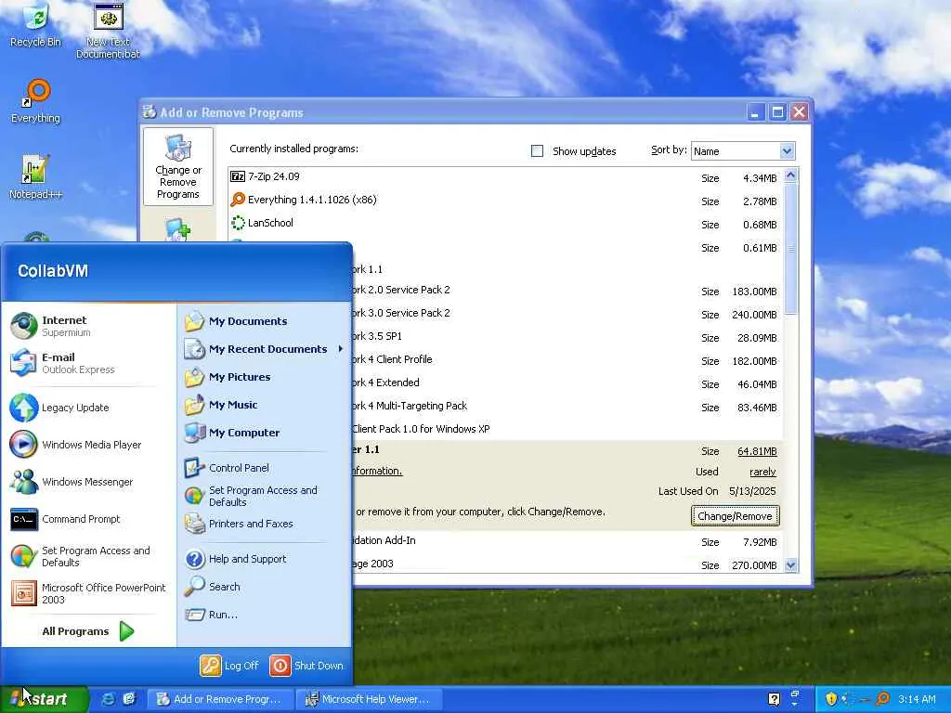Open the Run... dialog
Screen dimensions: 951x713
coord(265,615)
